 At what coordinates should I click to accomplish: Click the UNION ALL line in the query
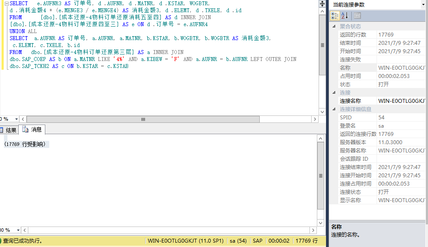click(x=23, y=31)
